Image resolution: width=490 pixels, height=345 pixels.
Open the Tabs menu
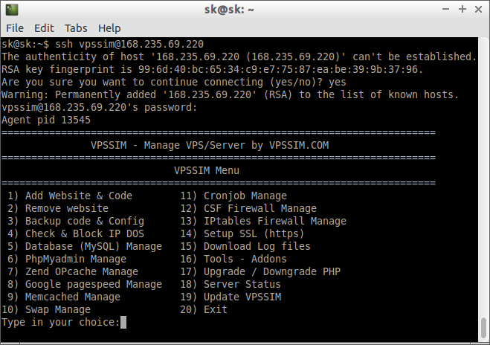click(x=76, y=28)
